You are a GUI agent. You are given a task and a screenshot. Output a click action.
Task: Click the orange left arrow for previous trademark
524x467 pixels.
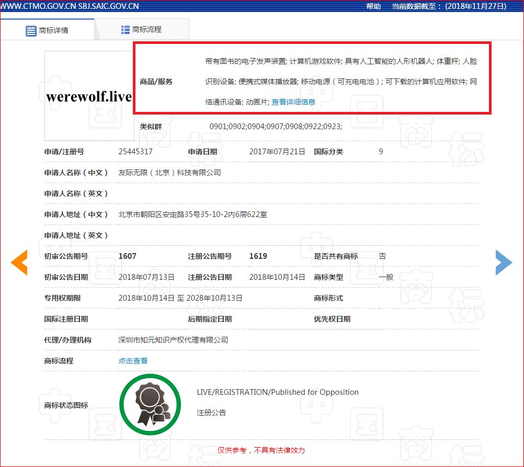point(19,263)
